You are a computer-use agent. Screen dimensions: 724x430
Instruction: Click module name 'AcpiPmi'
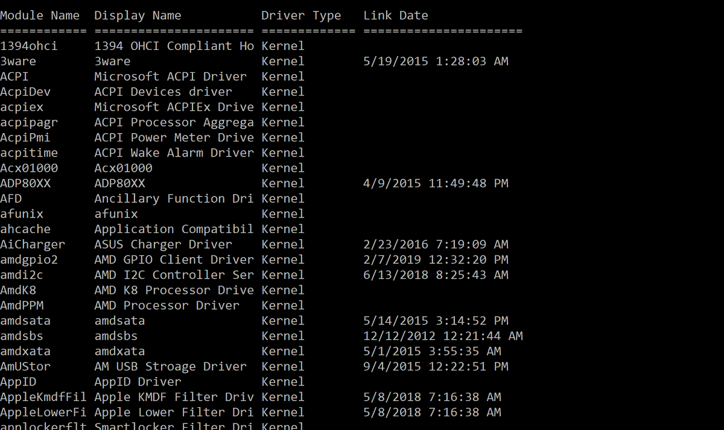click(x=25, y=137)
